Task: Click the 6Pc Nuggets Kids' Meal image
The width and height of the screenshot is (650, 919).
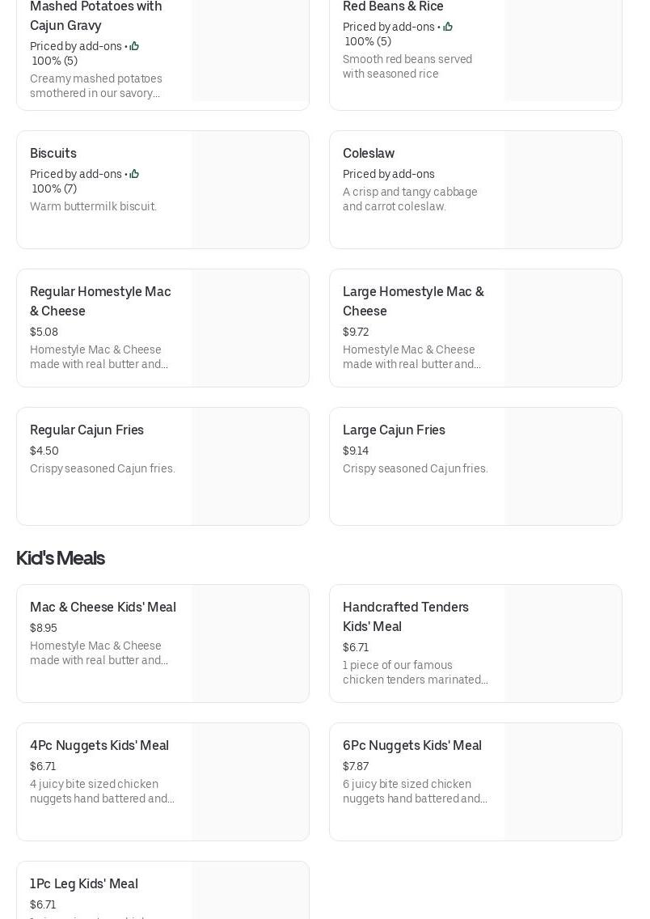Action: (563, 782)
